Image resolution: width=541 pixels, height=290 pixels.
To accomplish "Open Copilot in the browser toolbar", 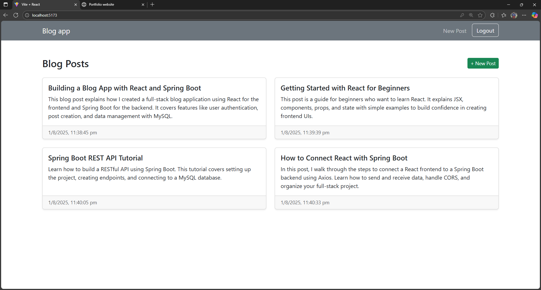I will (x=535, y=15).
